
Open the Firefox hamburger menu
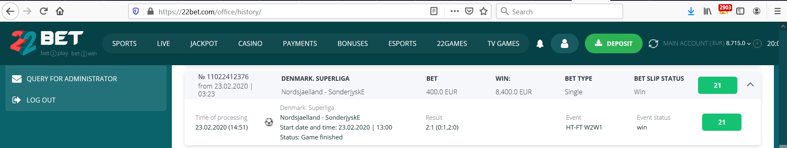coord(777,11)
